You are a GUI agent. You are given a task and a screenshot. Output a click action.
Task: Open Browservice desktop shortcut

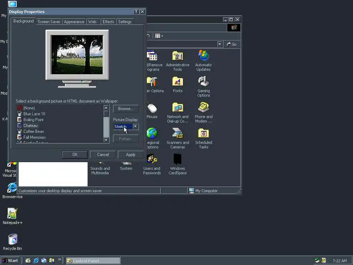click(x=12, y=190)
